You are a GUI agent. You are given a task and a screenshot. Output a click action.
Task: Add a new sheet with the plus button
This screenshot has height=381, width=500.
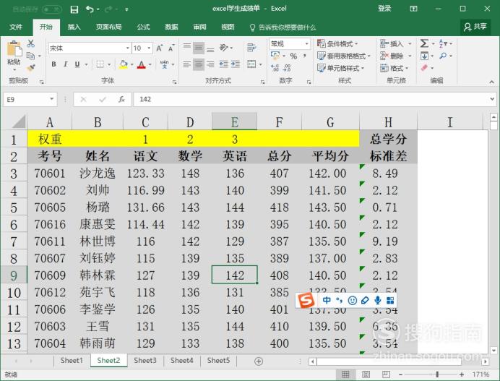[259, 361]
